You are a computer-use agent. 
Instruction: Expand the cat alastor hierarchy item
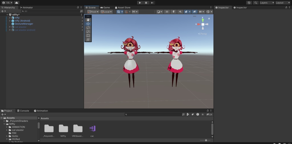[x=10, y=27]
